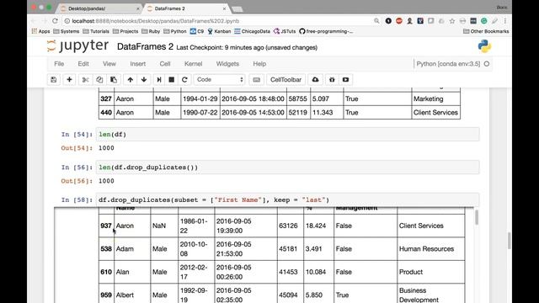Move selected cell down arrow
The width and height of the screenshot is (539, 303).
tap(144, 80)
